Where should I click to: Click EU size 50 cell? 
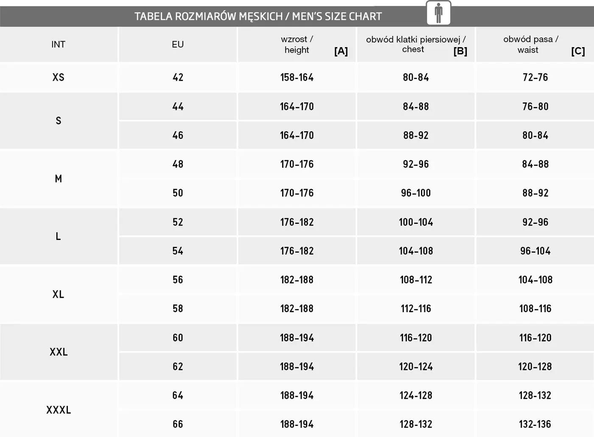(178, 193)
